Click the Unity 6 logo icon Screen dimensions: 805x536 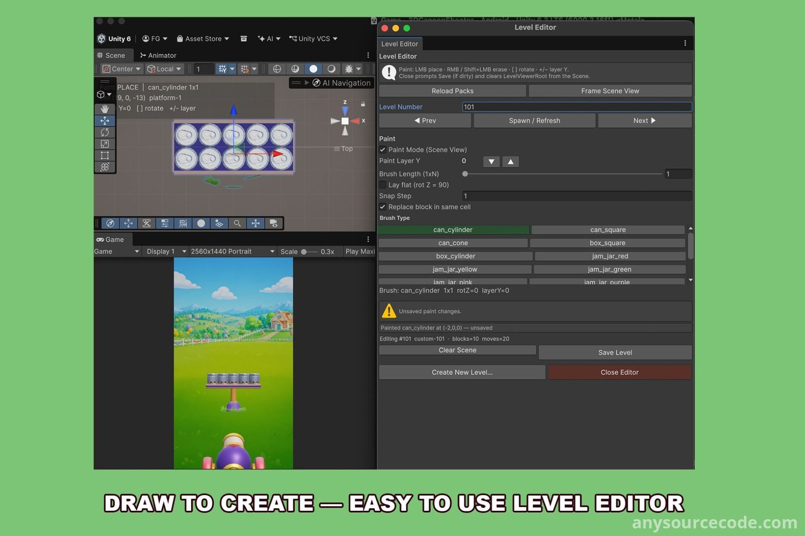(x=101, y=39)
